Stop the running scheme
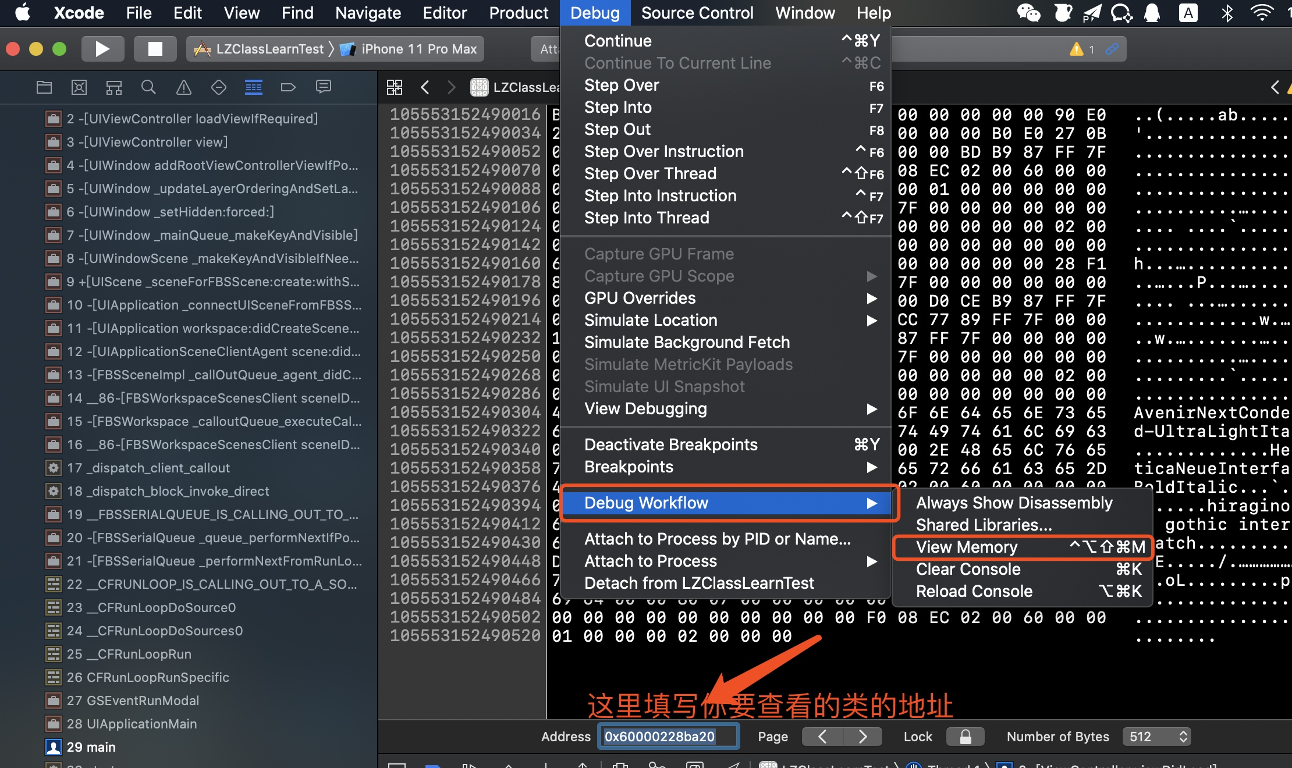Image resolution: width=1292 pixels, height=768 pixels. pyautogui.click(x=155, y=49)
